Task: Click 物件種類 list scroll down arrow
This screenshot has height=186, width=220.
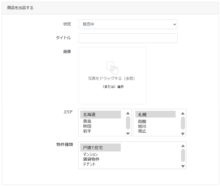Action: pos(183,166)
